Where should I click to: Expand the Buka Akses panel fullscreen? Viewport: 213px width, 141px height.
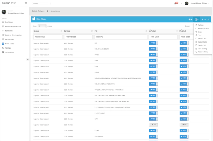208,19
